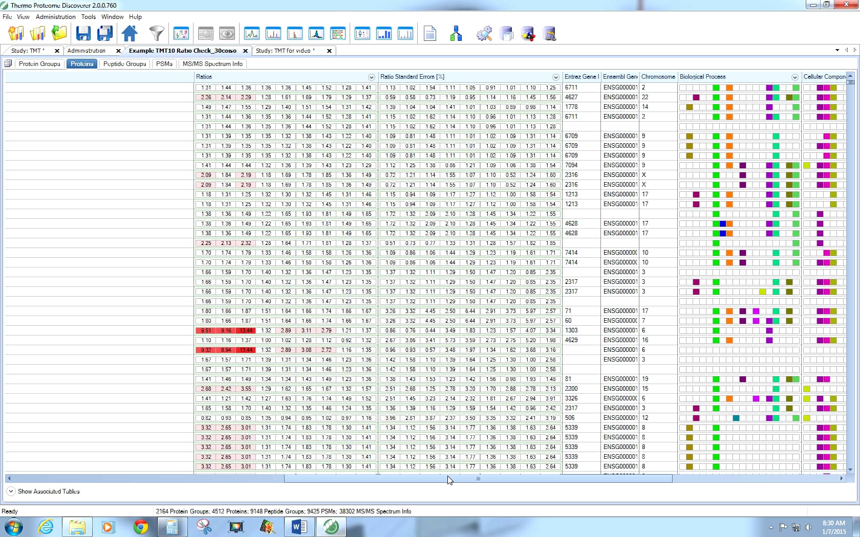Create a new study using the toolbar icon
Screen dimensions: 860x537
16,33
